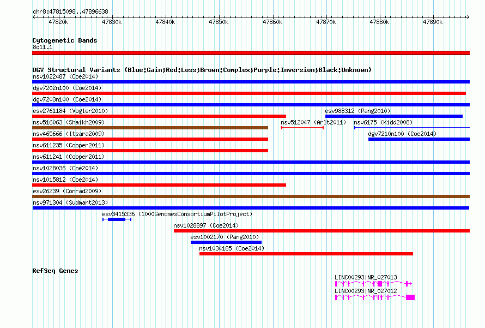The image size is (485, 328).
Task: Select the red bar for nsv465666
Action: click(150, 139)
